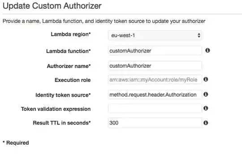Click the "Result TTL in seconds*" label
This screenshot has height=163, width=242.
click(x=62, y=123)
